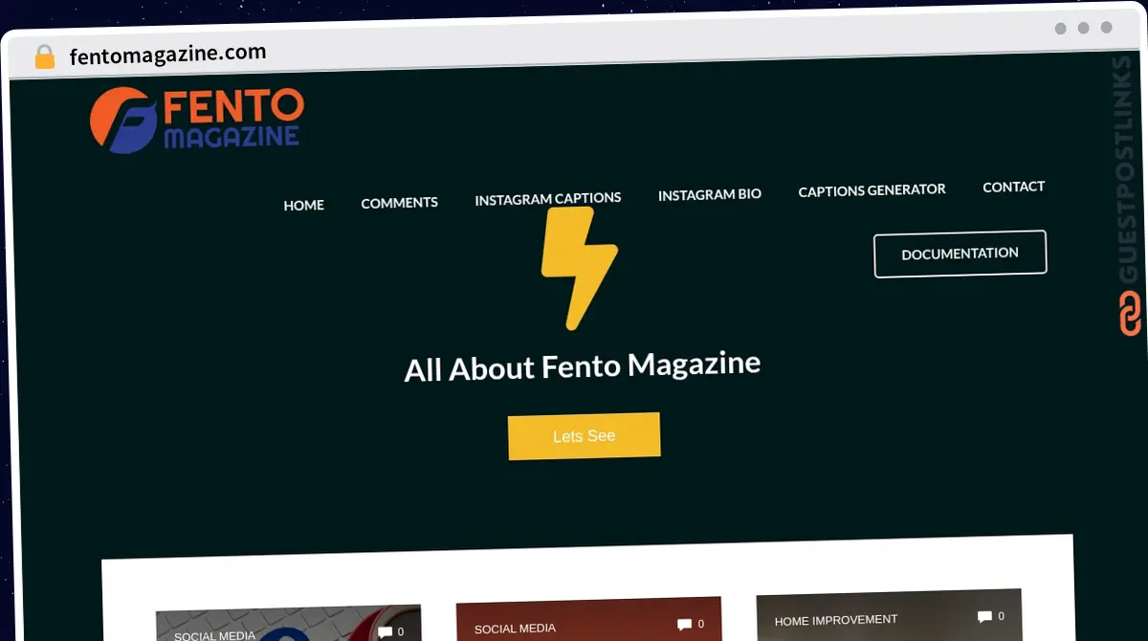Select INSTAGRAM CAPTIONS in the navigation
The width and height of the screenshot is (1148, 641).
pos(547,198)
